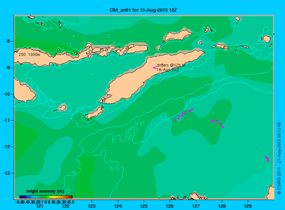The width and height of the screenshot is (285, 210).
Task: Click the -8 latitude axis label
Action: [x=8, y=41]
